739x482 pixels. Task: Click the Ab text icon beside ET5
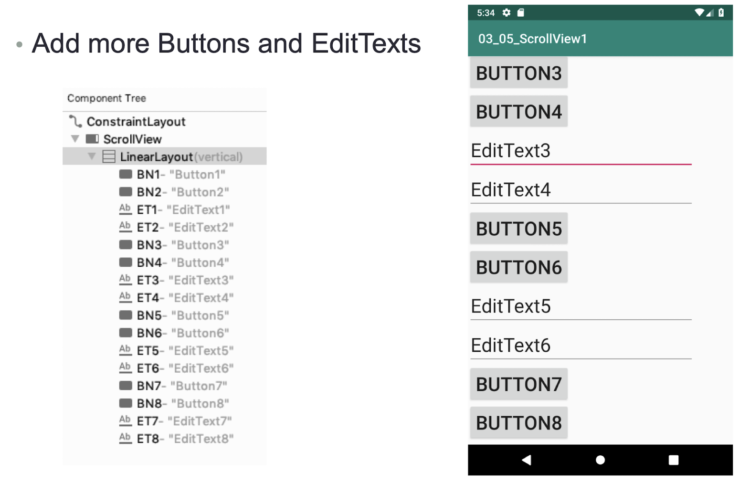pyautogui.click(x=125, y=350)
